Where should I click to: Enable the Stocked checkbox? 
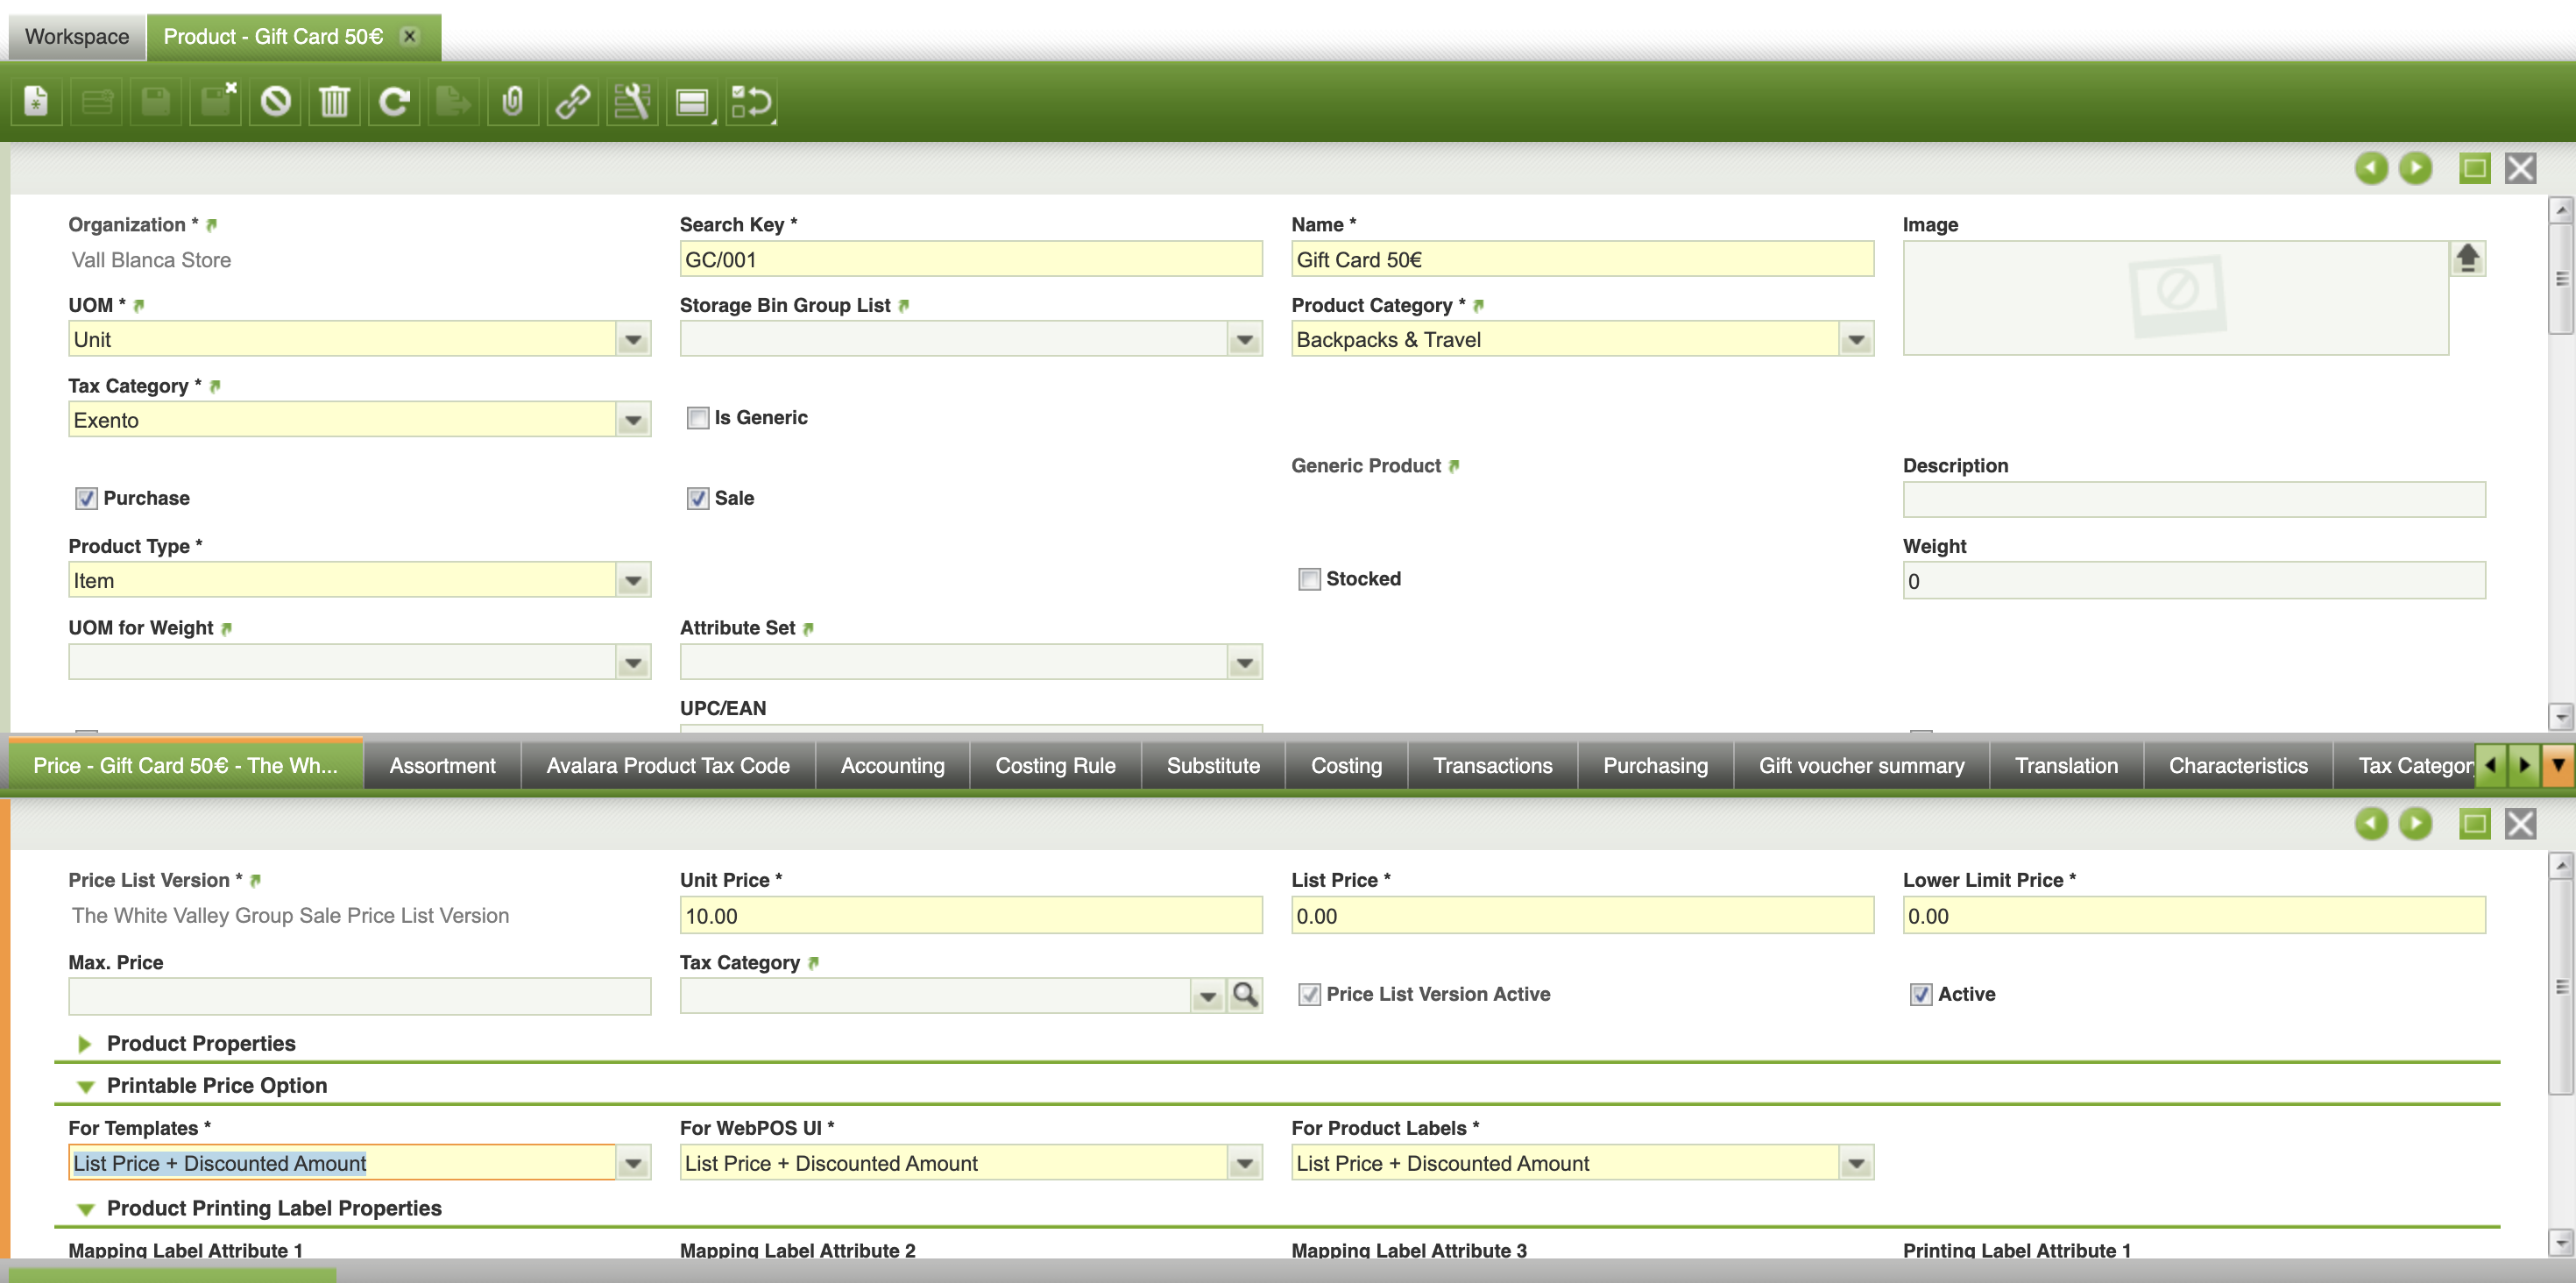pos(1309,579)
